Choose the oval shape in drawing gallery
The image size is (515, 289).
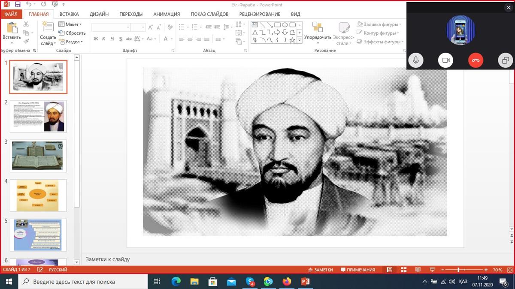pos(285,25)
